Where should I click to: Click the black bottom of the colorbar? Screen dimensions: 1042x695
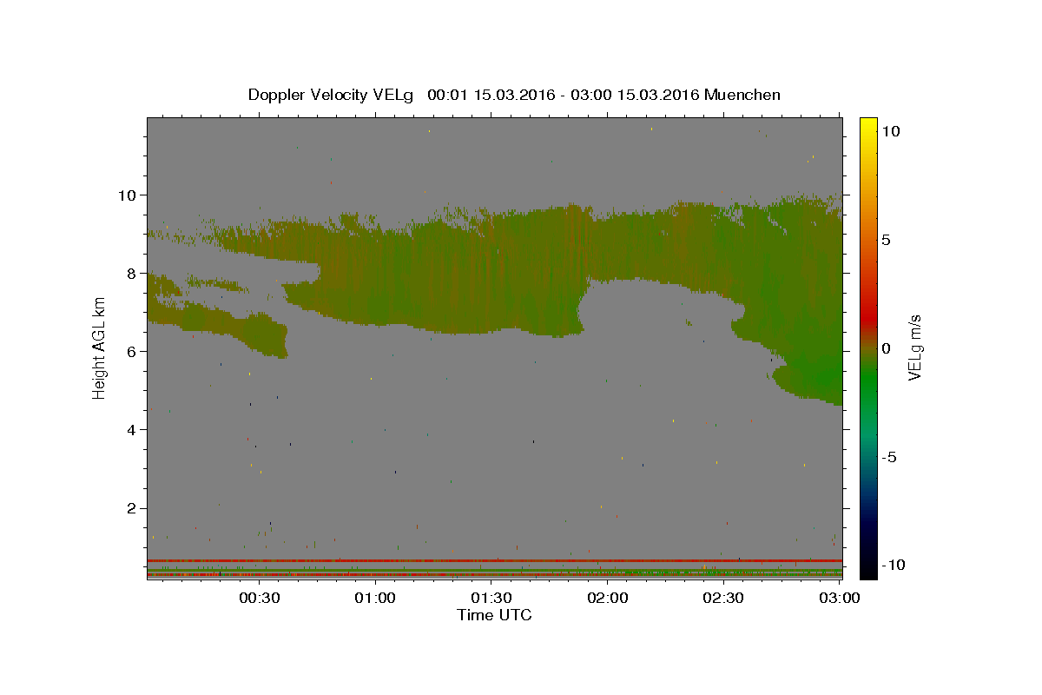[x=867, y=573]
